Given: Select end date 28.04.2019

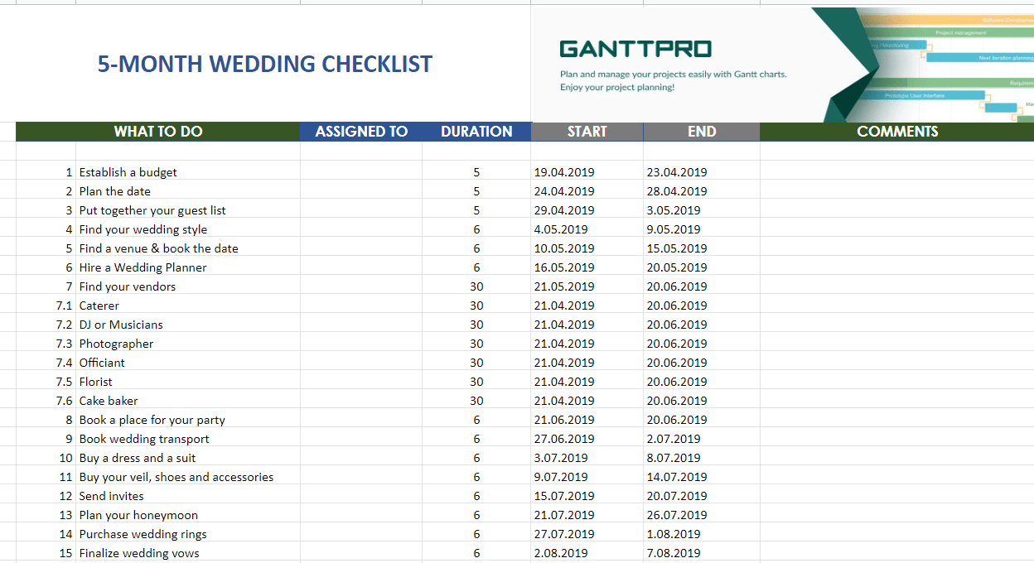Looking at the screenshot, I should 702,191.
